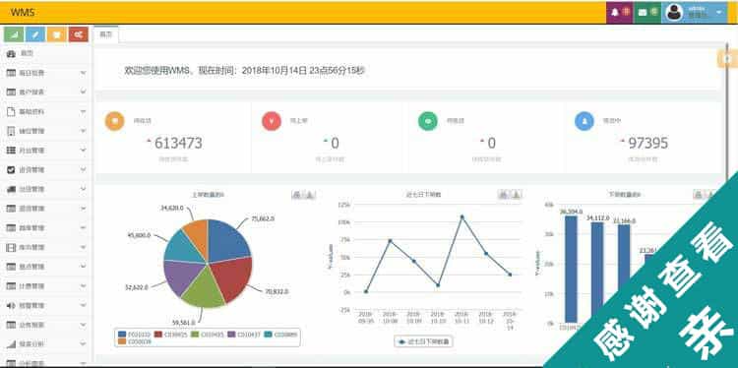This screenshot has width=738, height=368.
Task: Click the small bar-chart icon in the sidebar
Action: (x=11, y=344)
